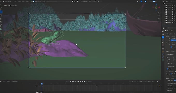Click the red X axis on navigation gizmo

click(159, 7)
